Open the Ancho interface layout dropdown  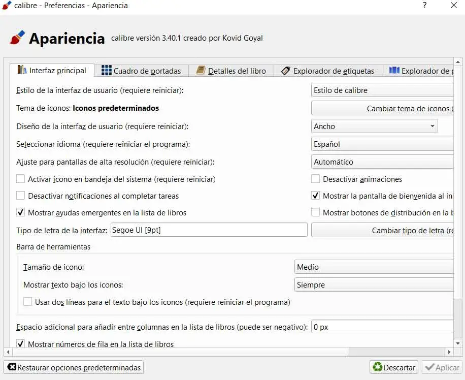[x=374, y=126]
